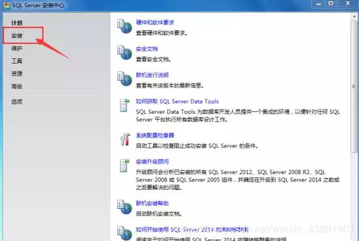The image size is (359, 241).
Task: Click description text 查看有关该版本的最新信息。
Action: tap(170, 86)
